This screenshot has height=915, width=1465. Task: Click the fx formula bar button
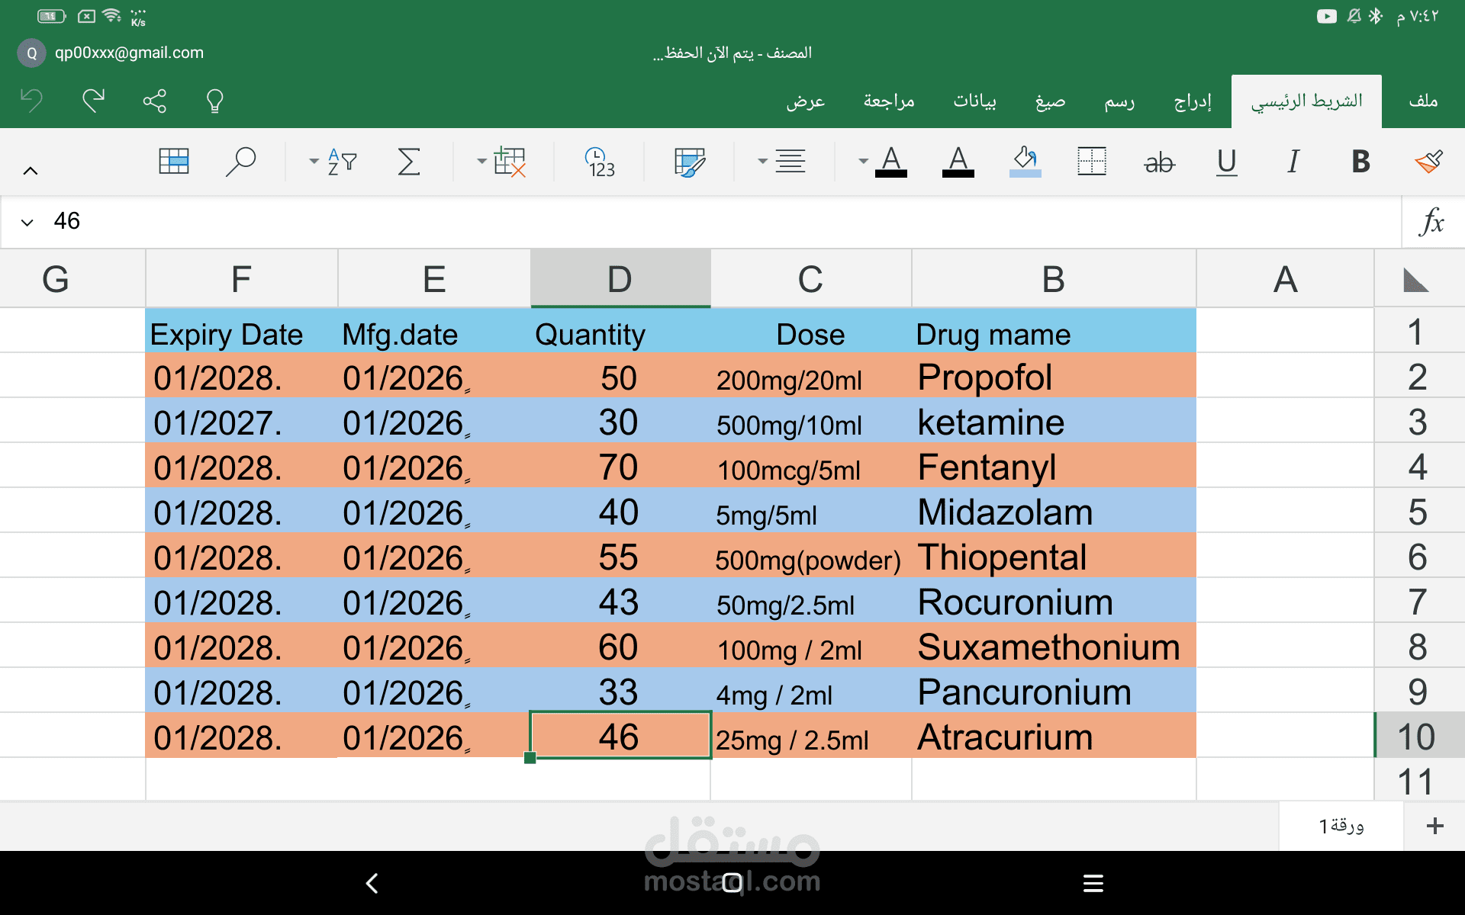coord(1432,222)
